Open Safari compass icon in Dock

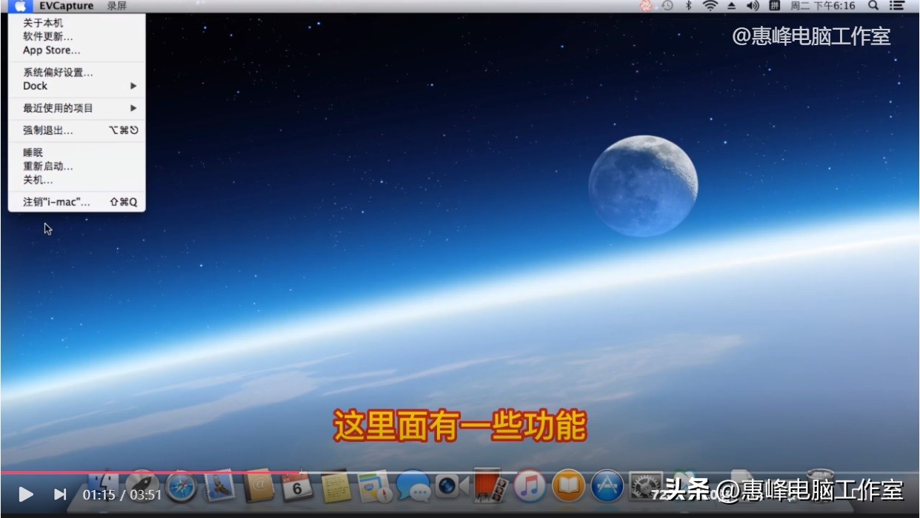[181, 486]
